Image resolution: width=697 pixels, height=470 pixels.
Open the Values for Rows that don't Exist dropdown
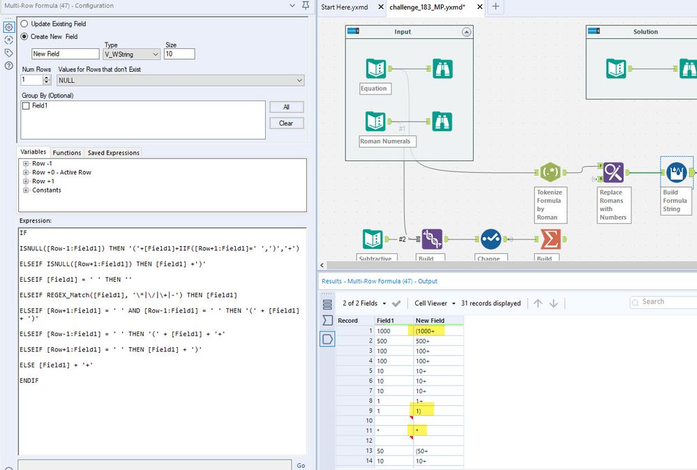[181, 81]
